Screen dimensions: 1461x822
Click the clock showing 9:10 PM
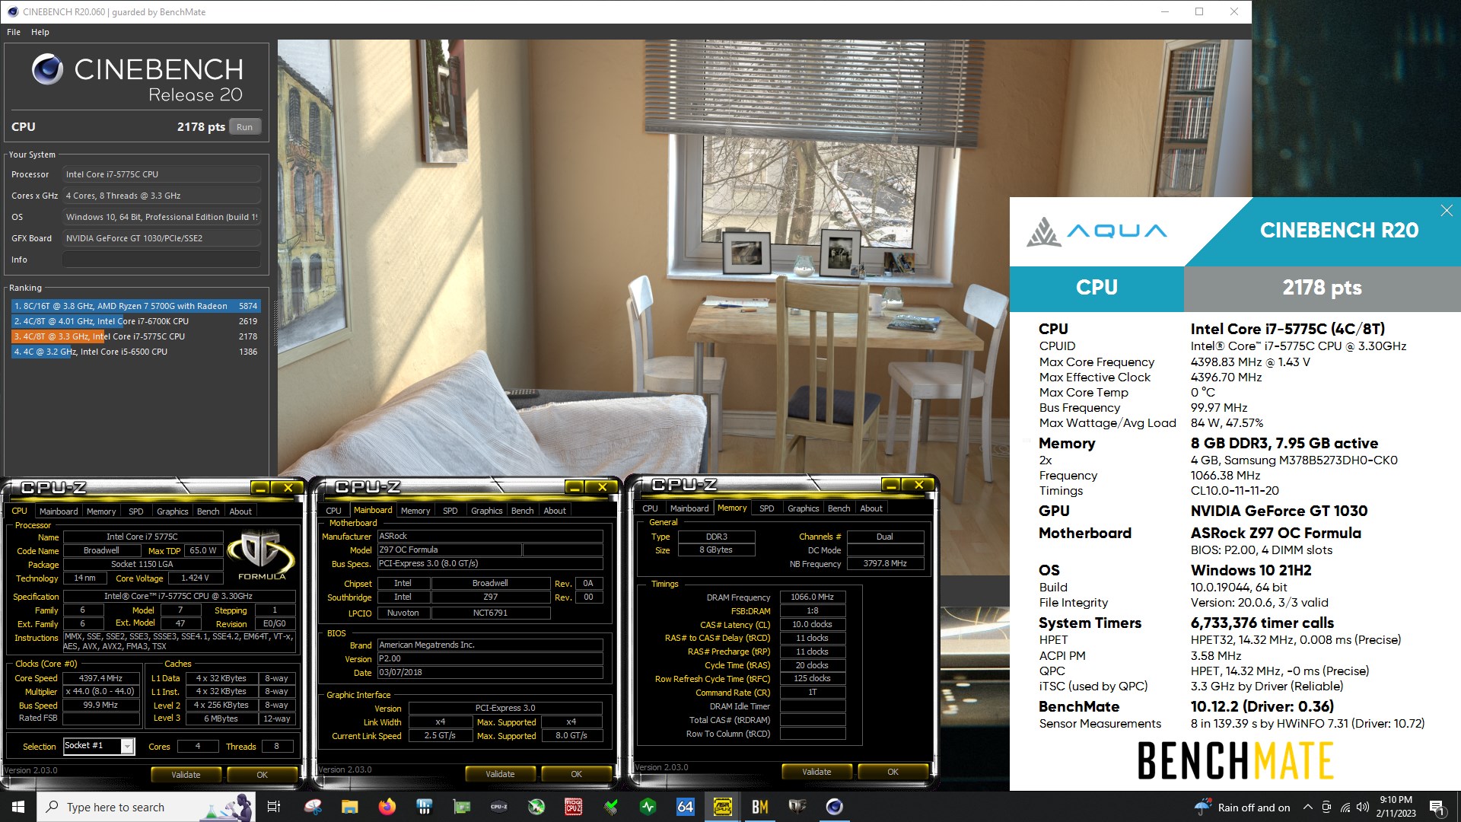click(1396, 800)
